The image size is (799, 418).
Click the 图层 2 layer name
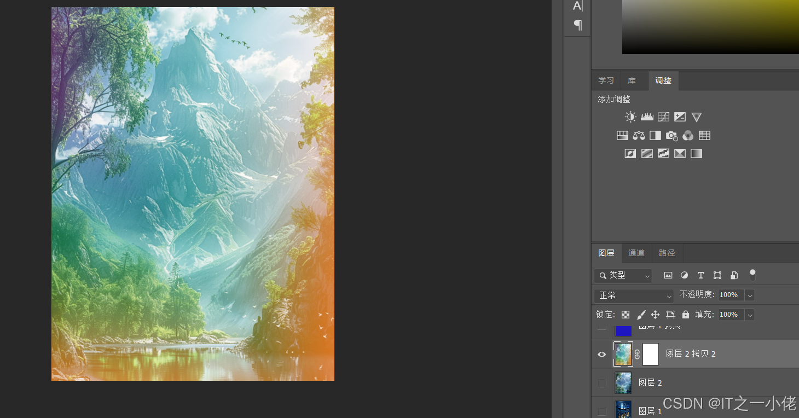650,383
